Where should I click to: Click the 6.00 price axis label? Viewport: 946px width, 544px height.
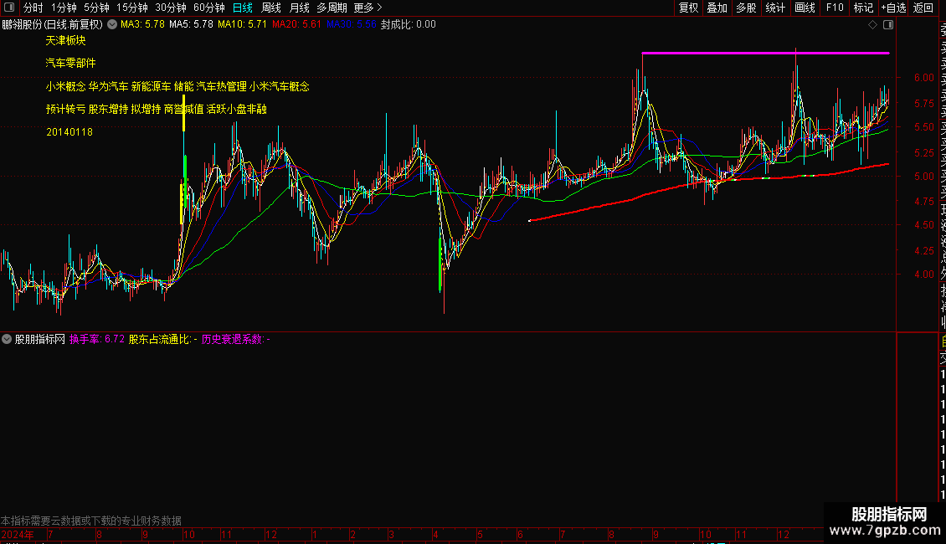pyautogui.click(x=923, y=78)
